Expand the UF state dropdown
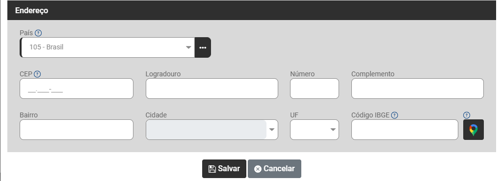The width and height of the screenshot is (502, 181). point(315,130)
